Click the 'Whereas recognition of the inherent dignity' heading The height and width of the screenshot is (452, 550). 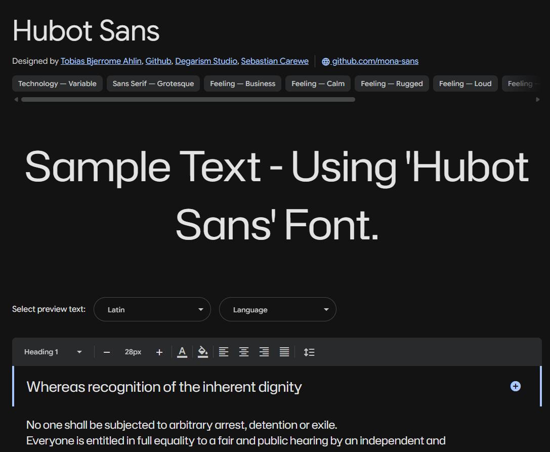click(x=164, y=387)
